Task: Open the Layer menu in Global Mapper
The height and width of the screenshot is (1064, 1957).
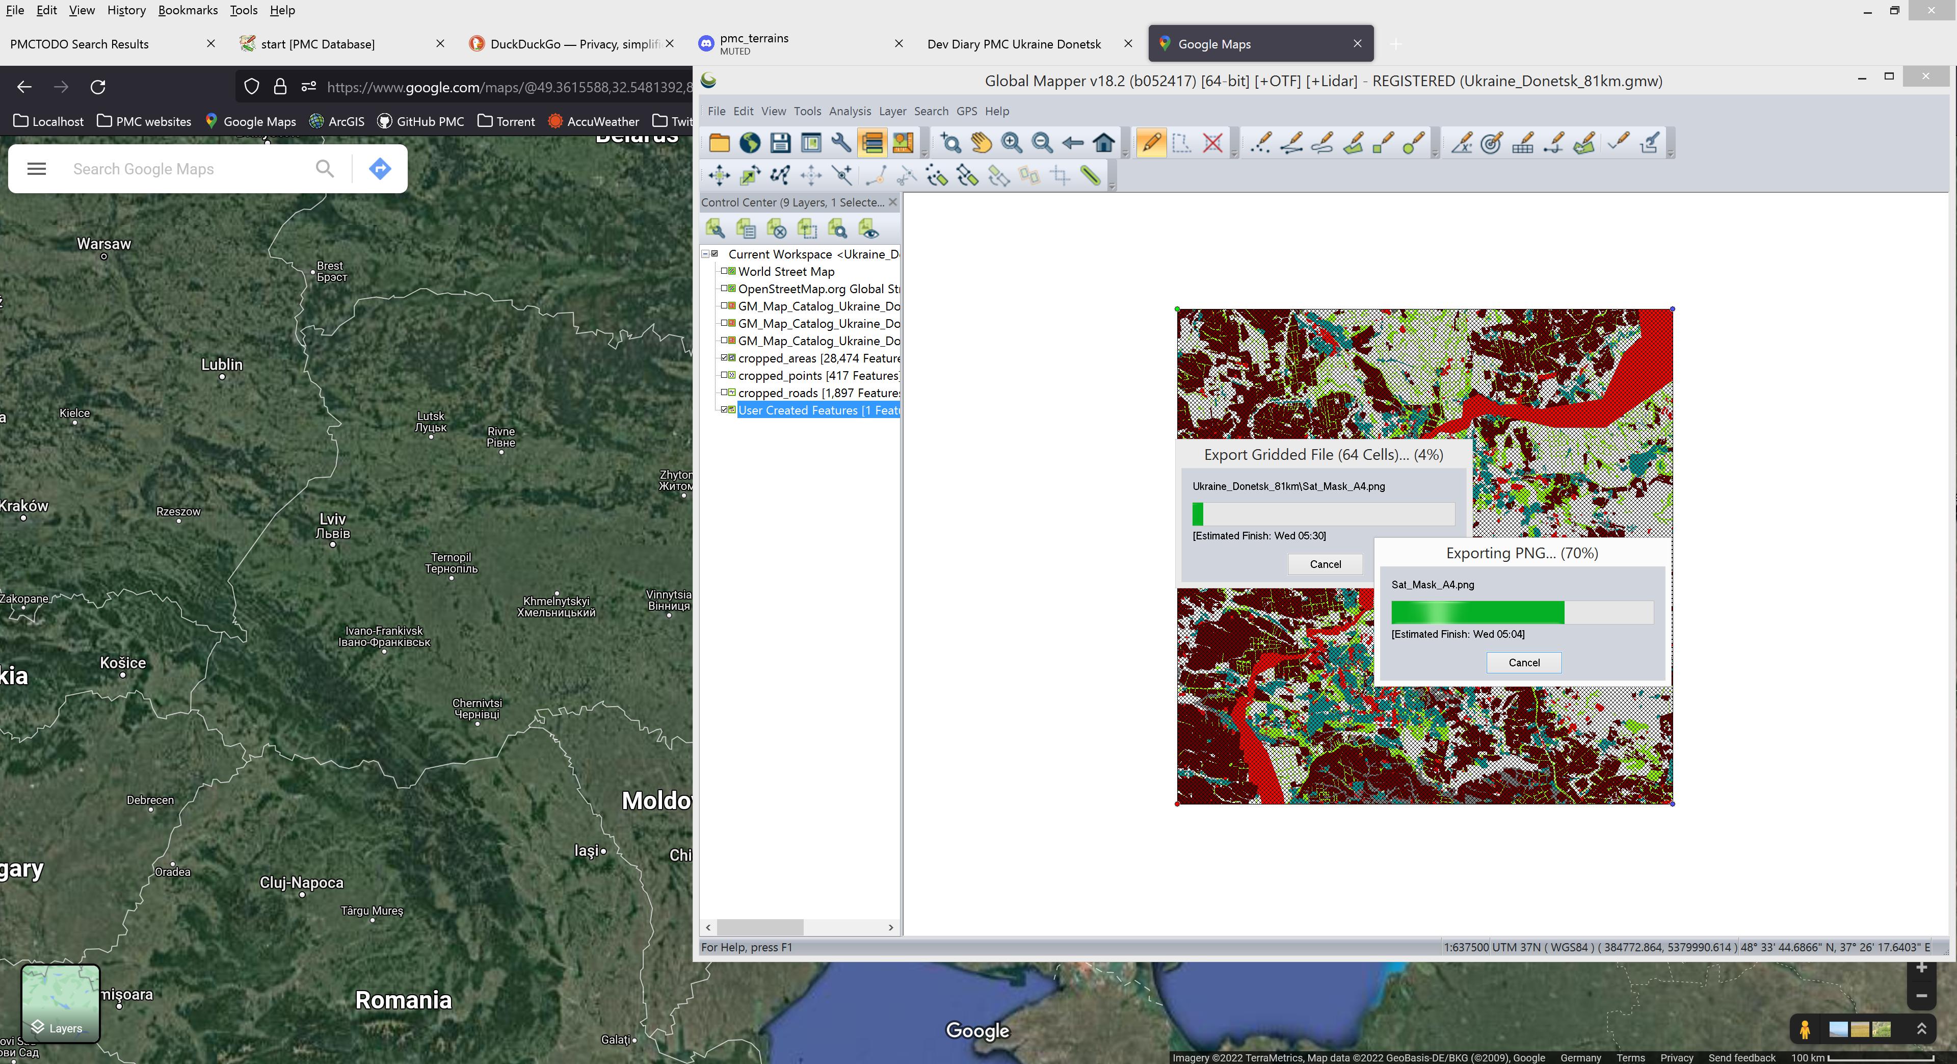Action: pos(892,111)
